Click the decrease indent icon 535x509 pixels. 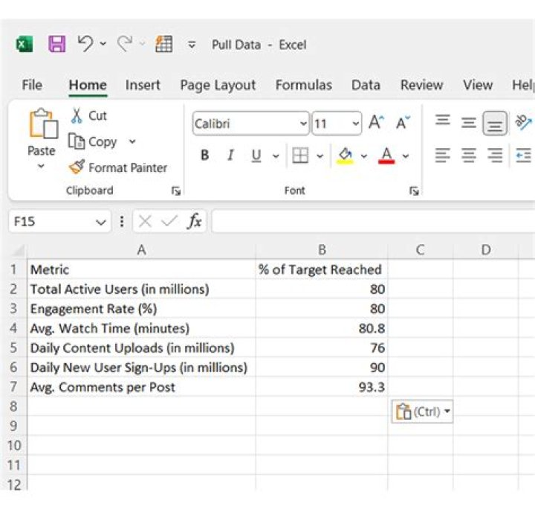coord(523,156)
